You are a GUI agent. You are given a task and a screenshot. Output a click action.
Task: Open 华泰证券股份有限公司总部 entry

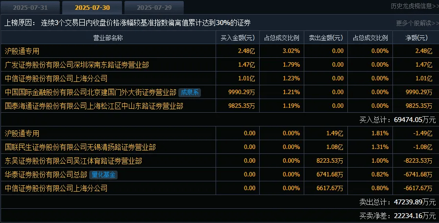[46, 174]
